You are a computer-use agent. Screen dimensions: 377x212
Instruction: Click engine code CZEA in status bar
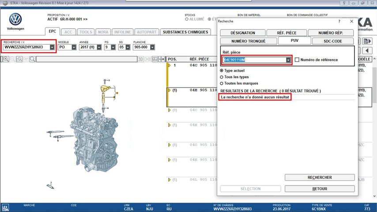click(128, 209)
